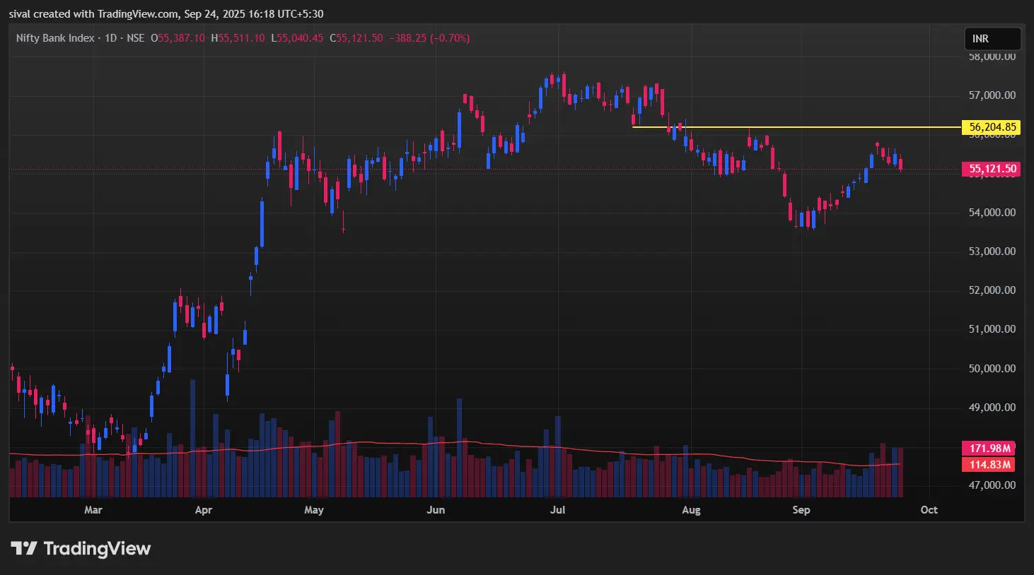Click the Oct label on time axis
The width and height of the screenshot is (1034, 575).
click(929, 510)
